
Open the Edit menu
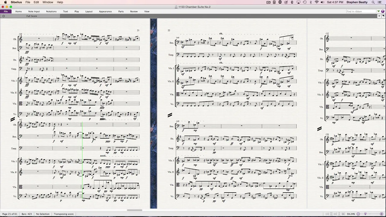tap(36, 2)
